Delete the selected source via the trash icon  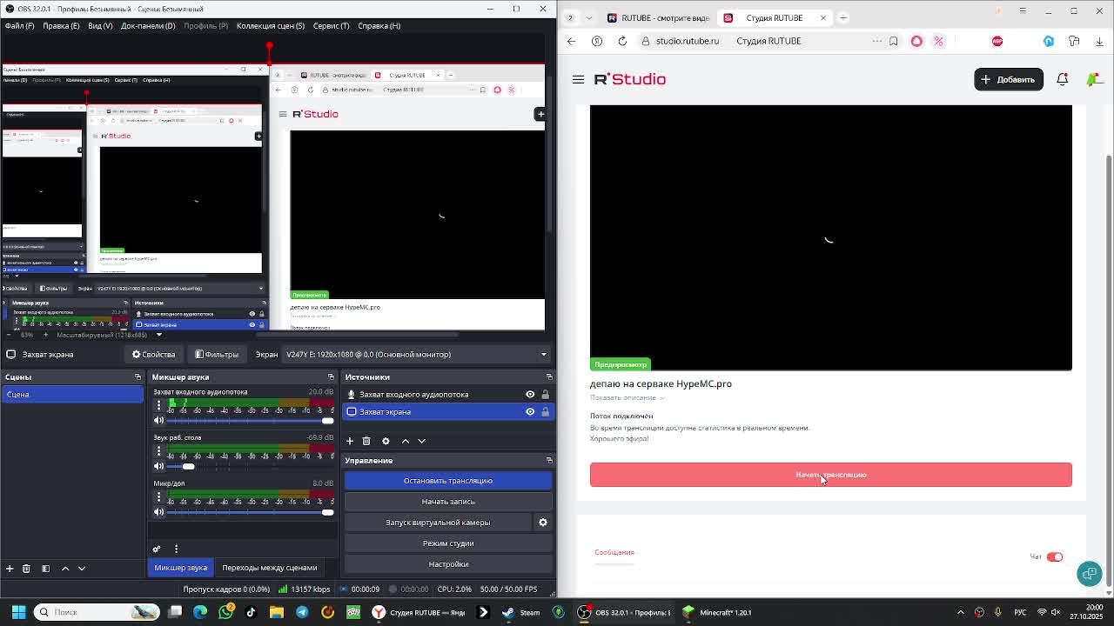click(x=366, y=441)
